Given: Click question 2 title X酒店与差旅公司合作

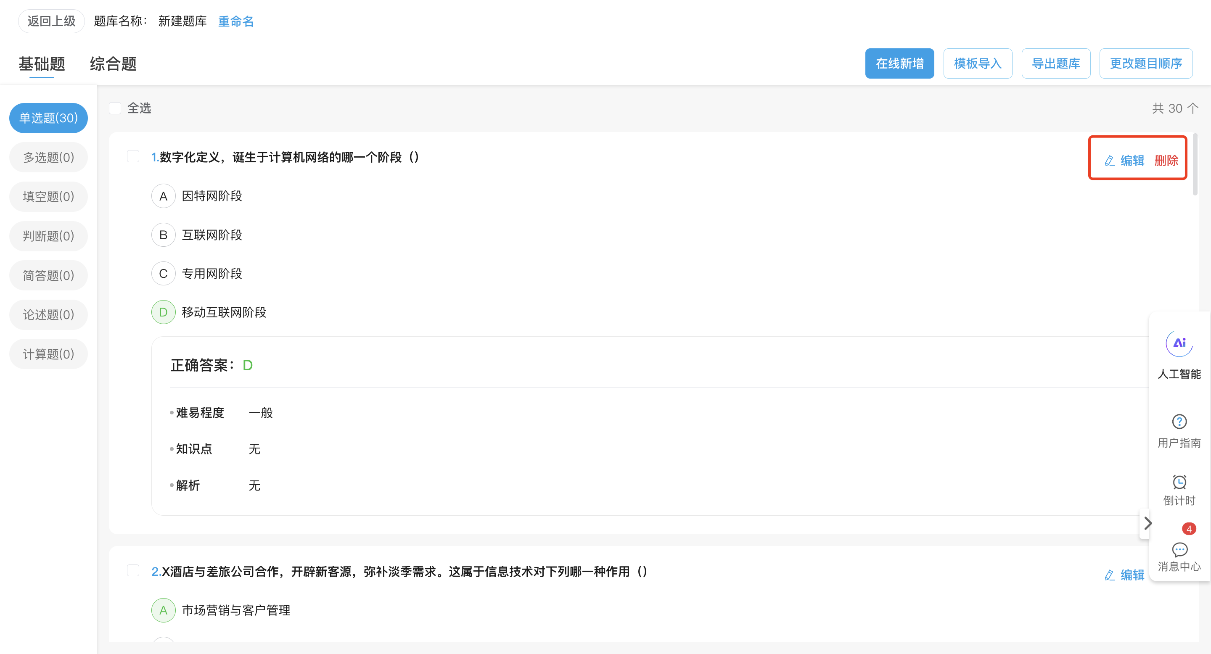Looking at the screenshot, I should 399,571.
